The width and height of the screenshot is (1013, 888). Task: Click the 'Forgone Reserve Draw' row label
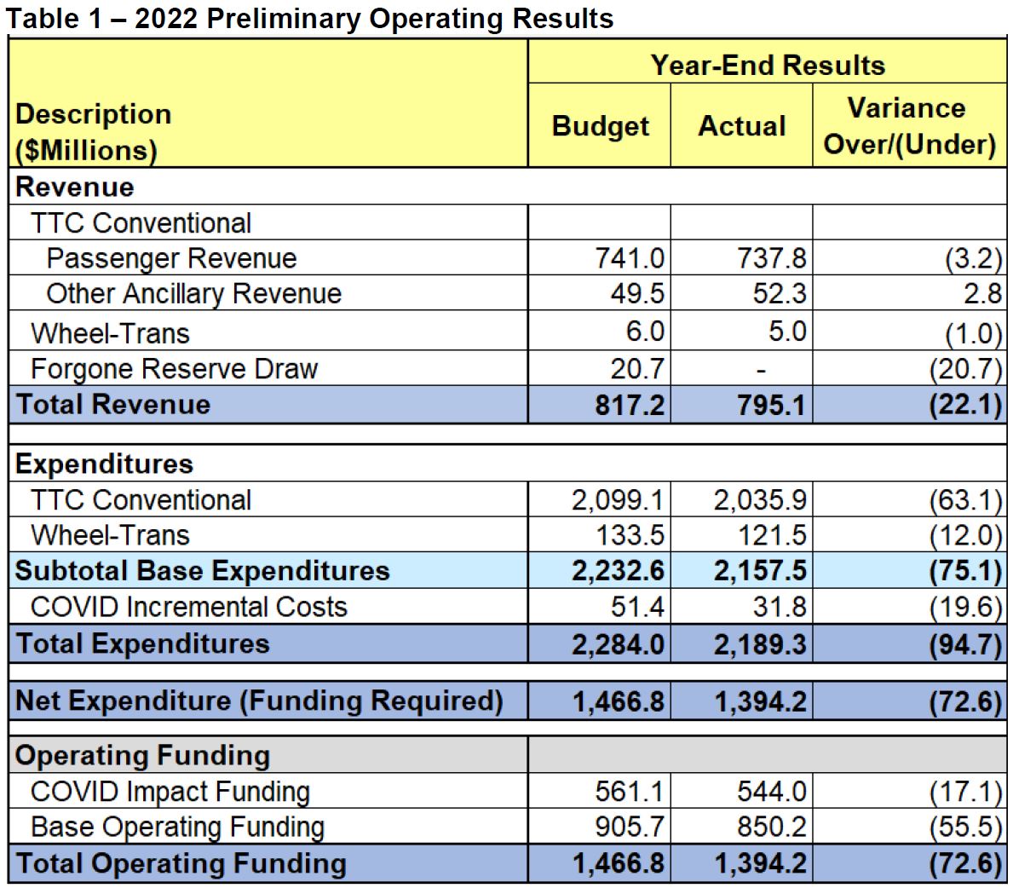pyautogui.click(x=174, y=369)
